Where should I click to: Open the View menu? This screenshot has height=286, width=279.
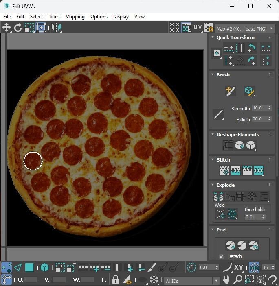click(x=139, y=17)
